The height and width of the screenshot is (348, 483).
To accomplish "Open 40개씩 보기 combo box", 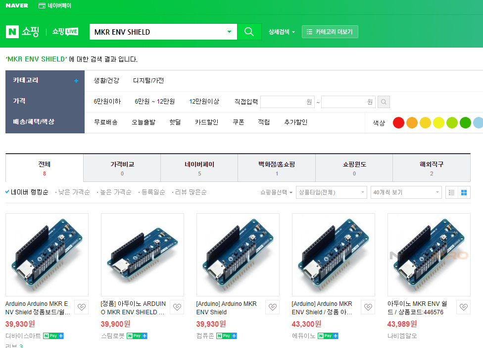I will [x=406, y=192].
